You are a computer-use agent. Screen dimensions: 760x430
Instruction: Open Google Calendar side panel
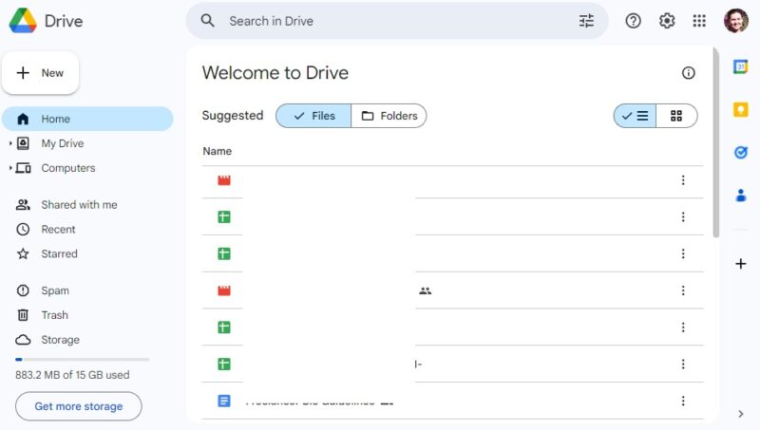point(741,66)
